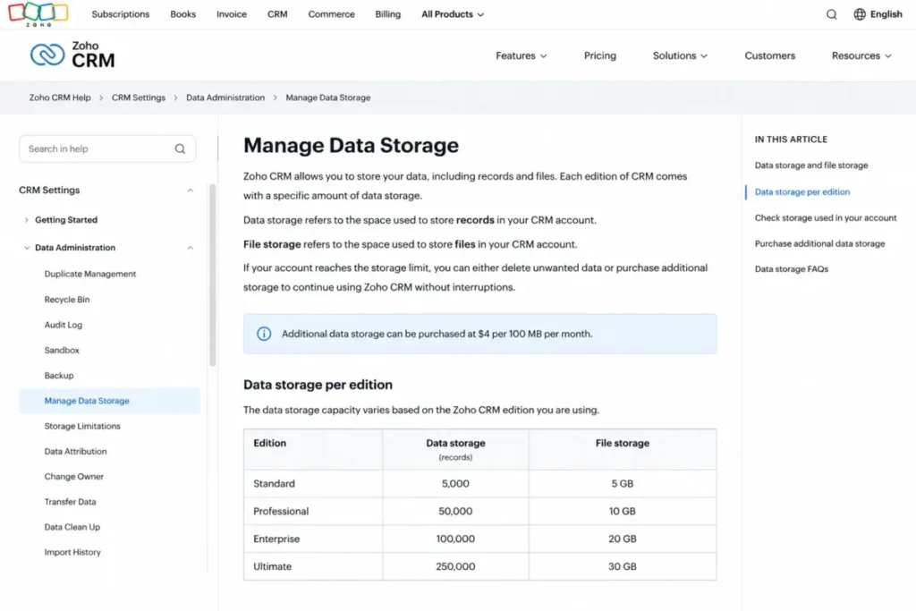The height and width of the screenshot is (611, 916).
Task: Click the Professional edition cell
Action: [313, 511]
